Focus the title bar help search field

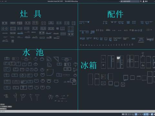(130, 1)
